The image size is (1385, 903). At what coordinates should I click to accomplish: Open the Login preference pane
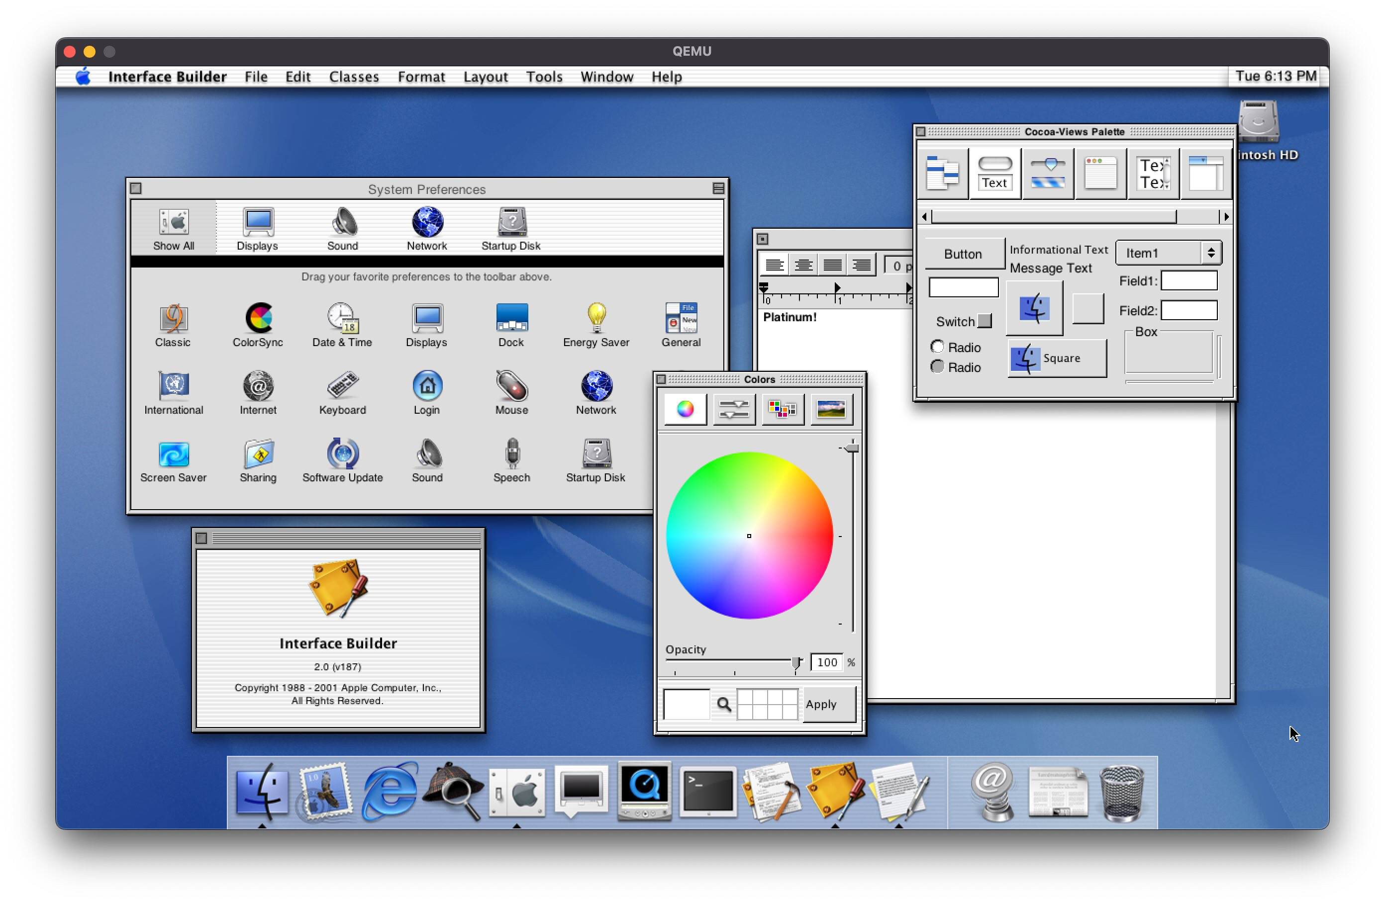pos(427,393)
